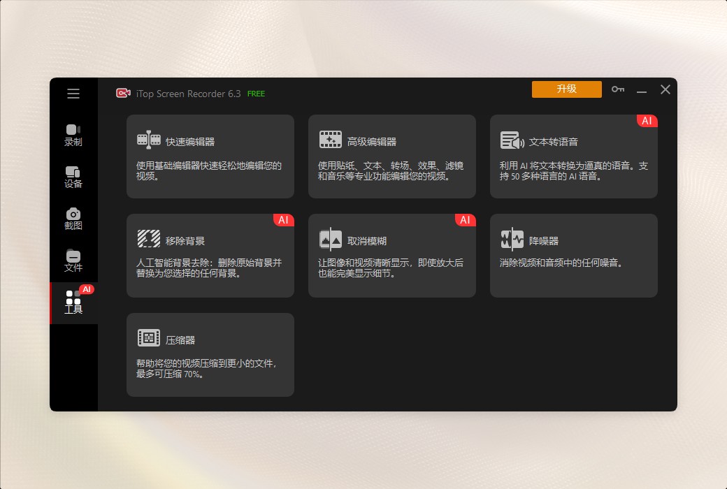727x489 pixels.
Task: Open the hamburger menu at top left
Action: (73, 93)
